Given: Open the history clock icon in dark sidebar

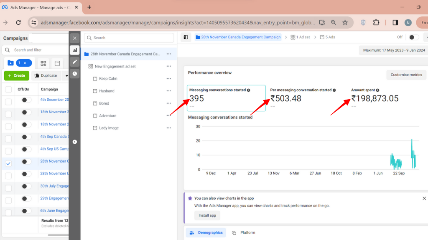Looking at the screenshot, I should tap(75, 73).
